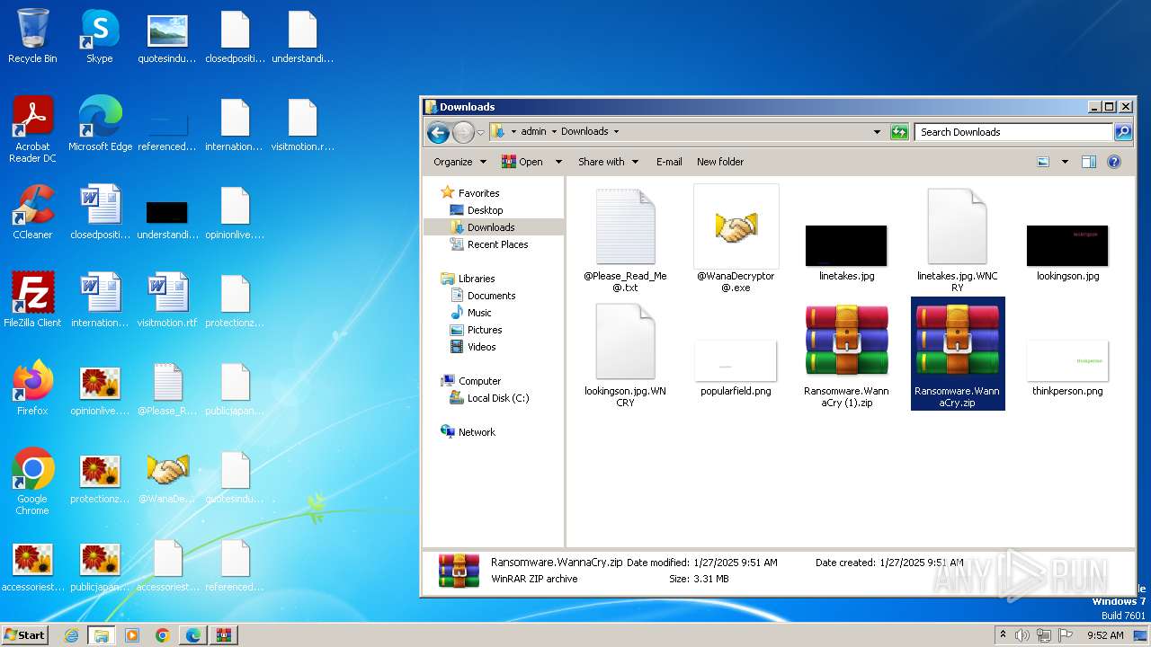Viewport: 1151px width, 647px height.
Task: Open the Firefox desktop shortcut
Action: pyautogui.click(x=32, y=387)
